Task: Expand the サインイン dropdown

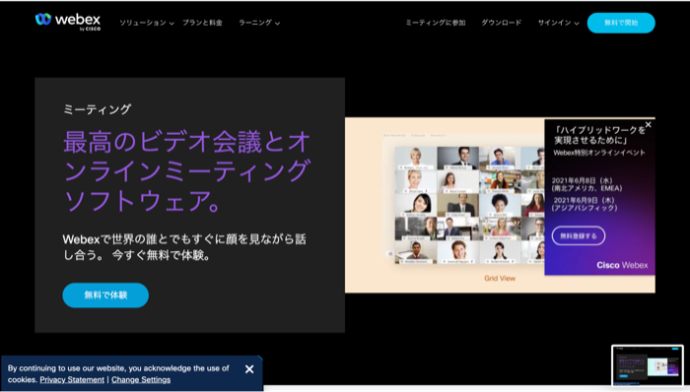Action: click(558, 23)
